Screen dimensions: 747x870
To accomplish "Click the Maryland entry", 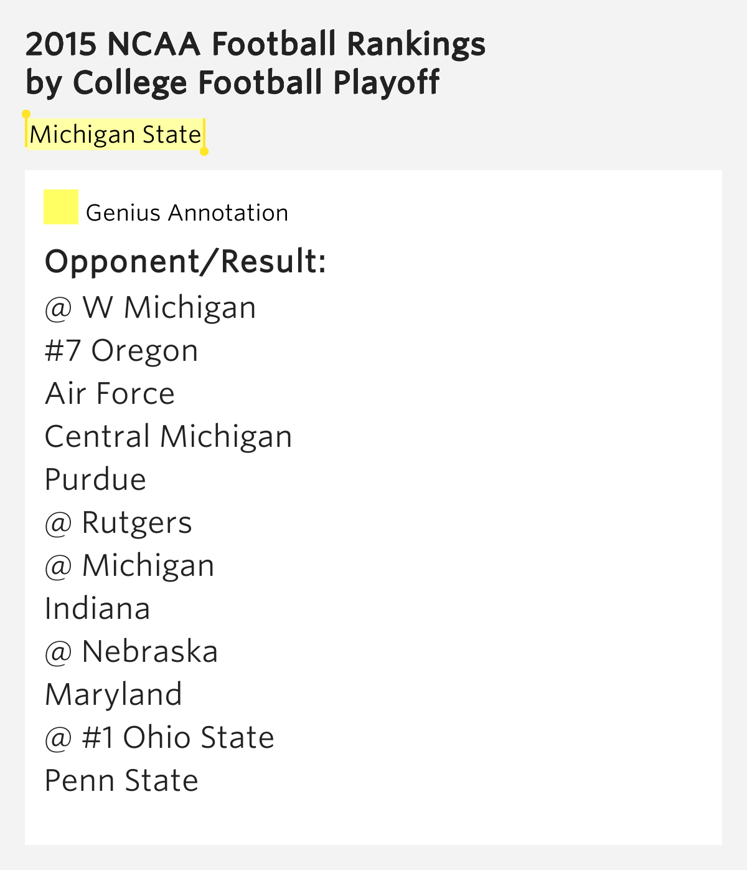I will [114, 695].
